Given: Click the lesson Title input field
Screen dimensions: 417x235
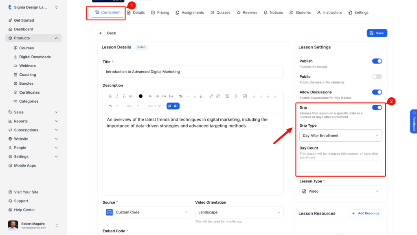Looking at the screenshot, I should pos(193,72).
